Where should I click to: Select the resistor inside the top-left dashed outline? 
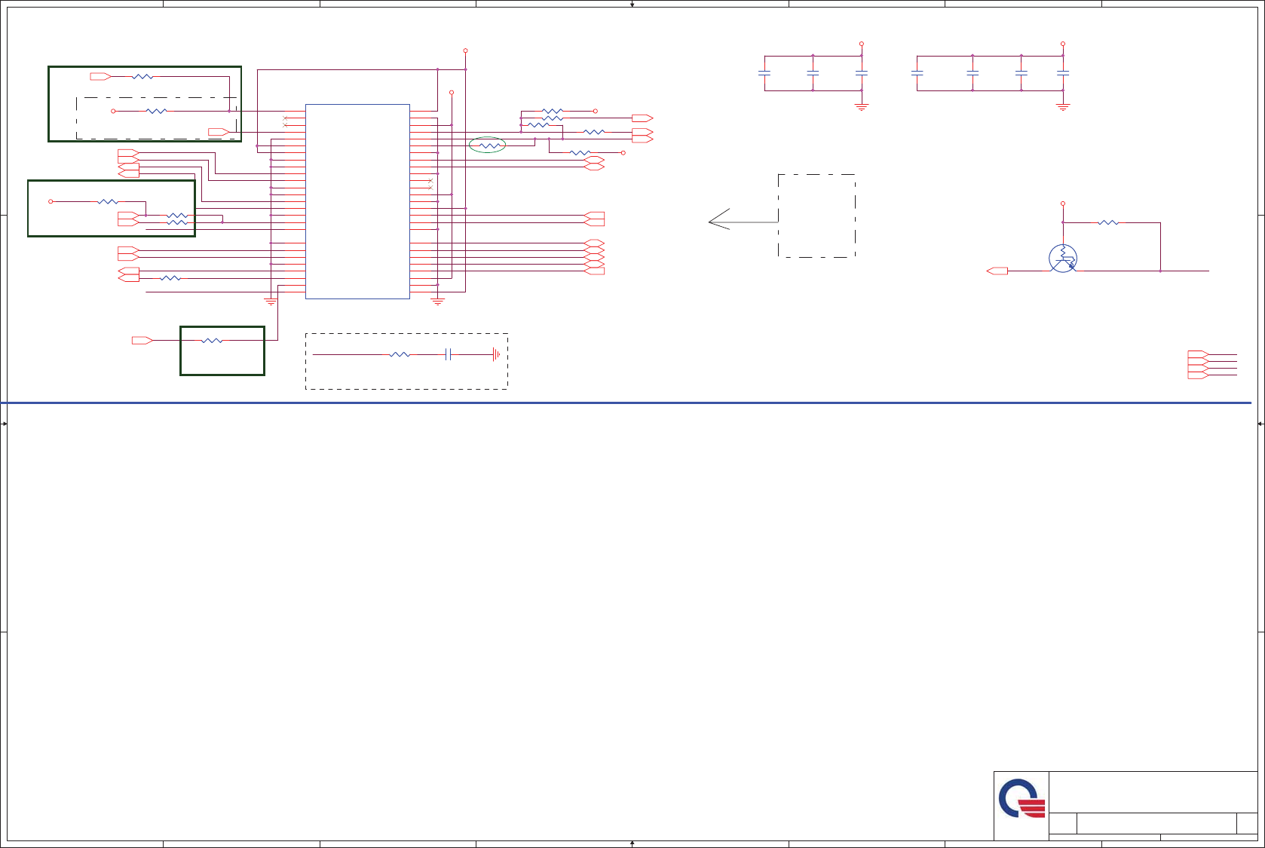(x=156, y=111)
